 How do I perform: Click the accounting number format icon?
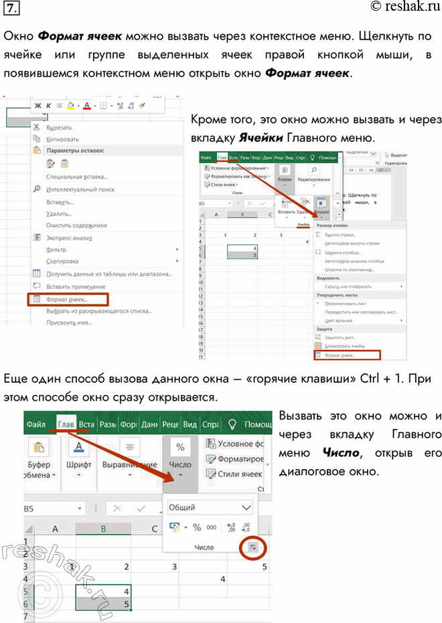(175, 527)
